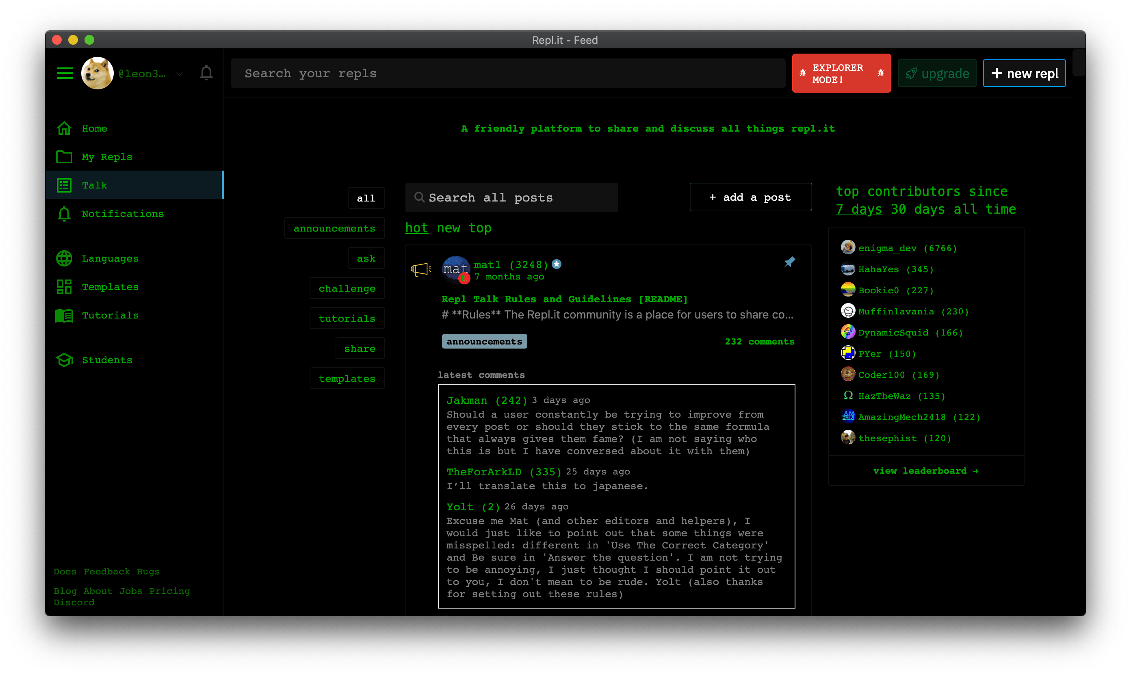The width and height of the screenshot is (1131, 676).
Task: Sort posts by hot
Action: coord(416,228)
